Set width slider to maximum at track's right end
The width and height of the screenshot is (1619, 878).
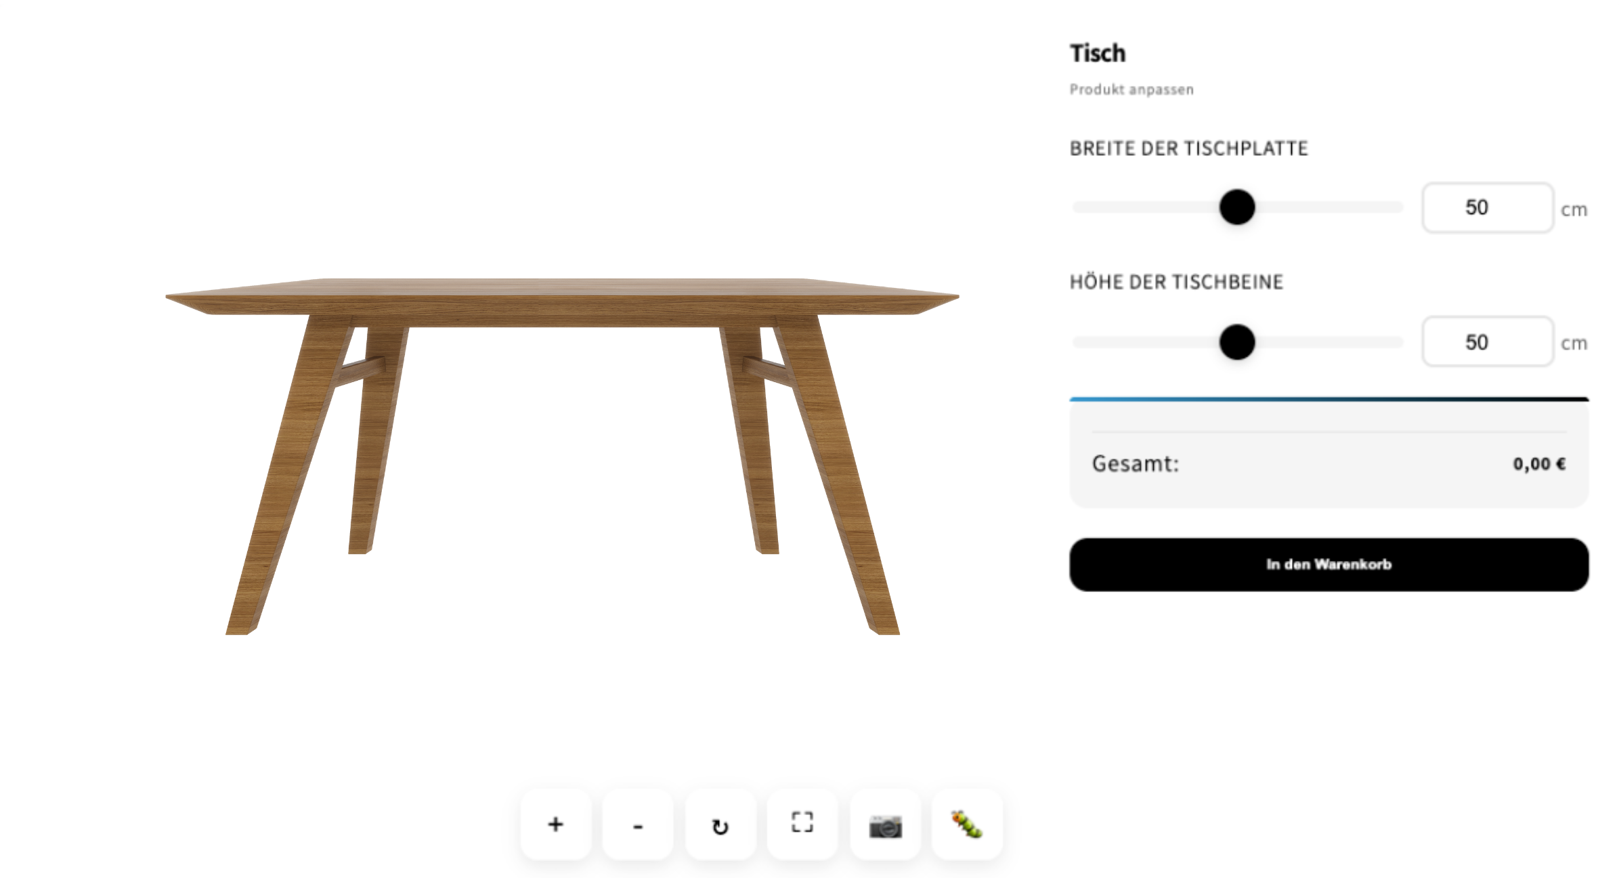(x=1400, y=207)
